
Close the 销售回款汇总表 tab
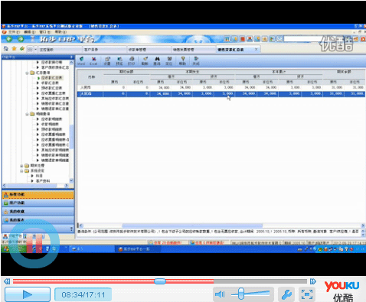[256, 49]
